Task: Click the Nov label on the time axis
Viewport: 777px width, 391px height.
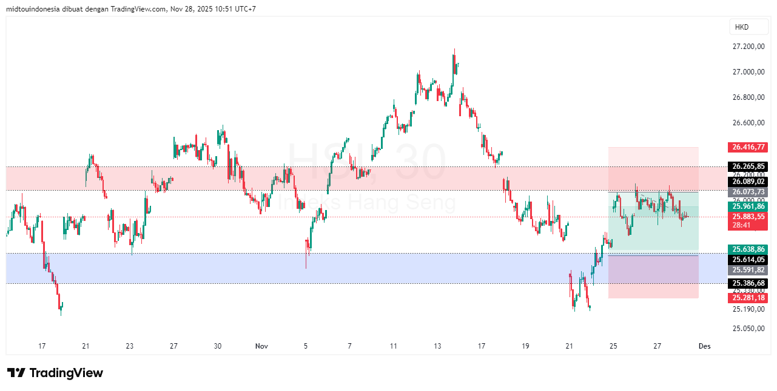Action: 261,346
